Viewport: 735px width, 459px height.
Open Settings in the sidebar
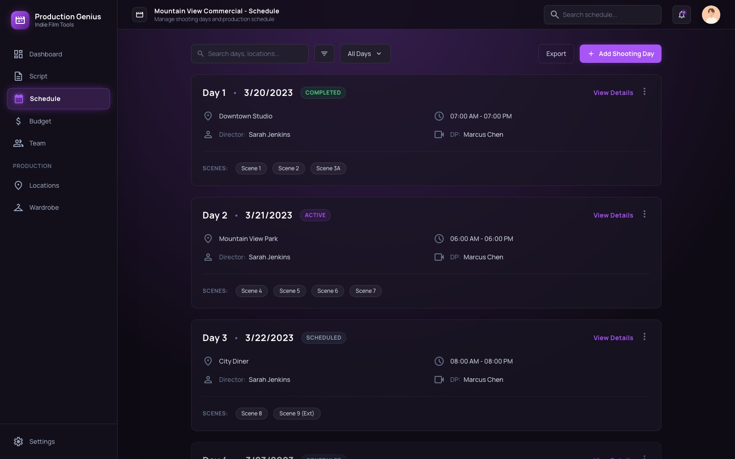pos(58,442)
